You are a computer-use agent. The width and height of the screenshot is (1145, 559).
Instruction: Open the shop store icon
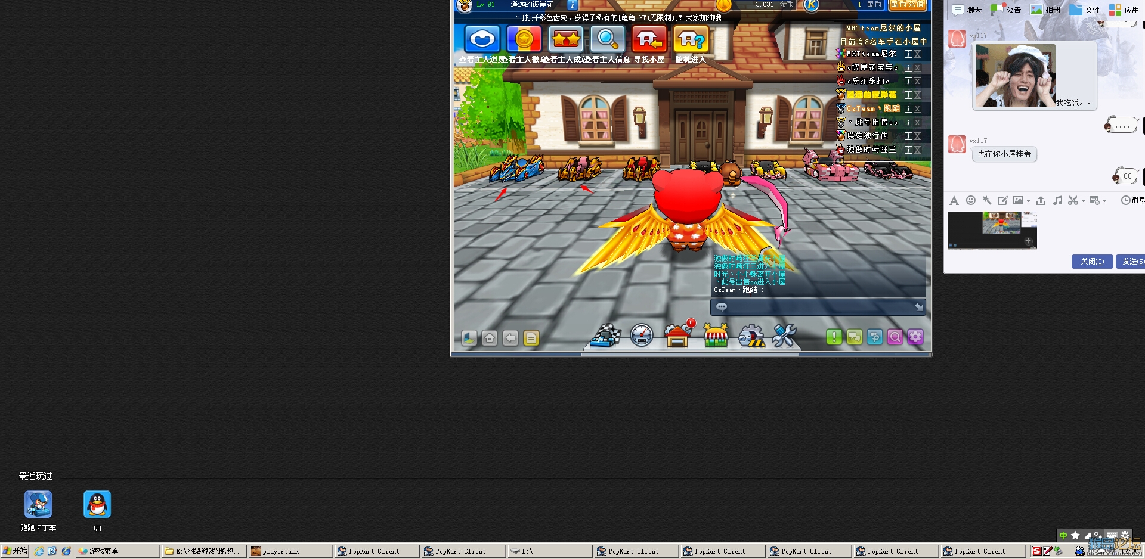(716, 335)
